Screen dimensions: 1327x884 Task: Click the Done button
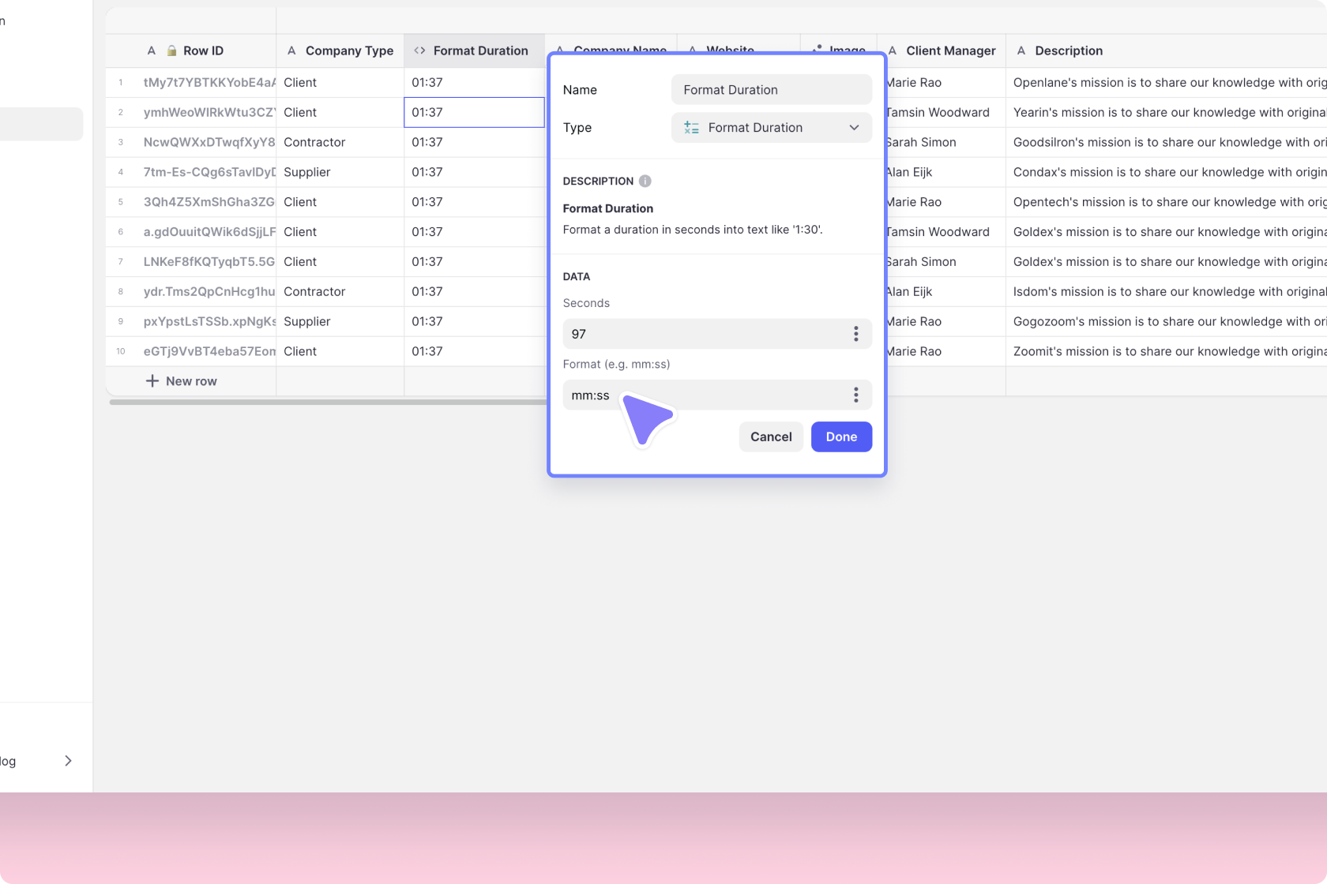coord(840,436)
